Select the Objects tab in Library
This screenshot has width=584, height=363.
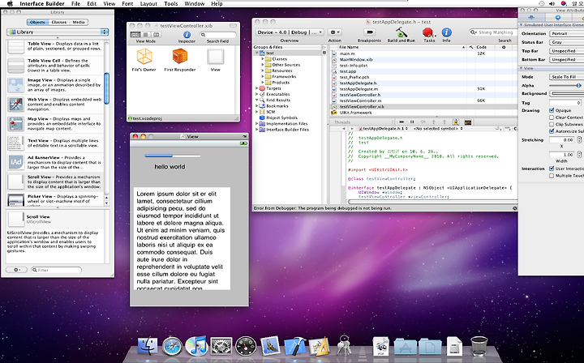[x=37, y=22]
